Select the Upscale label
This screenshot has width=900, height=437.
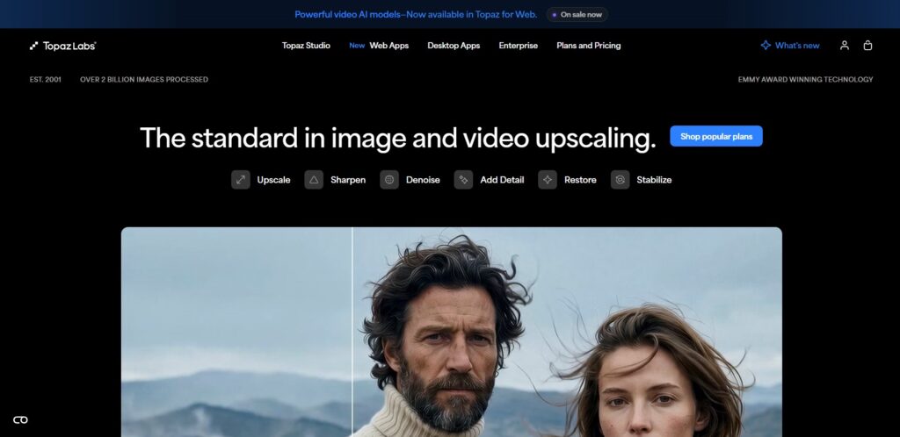(274, 180)
